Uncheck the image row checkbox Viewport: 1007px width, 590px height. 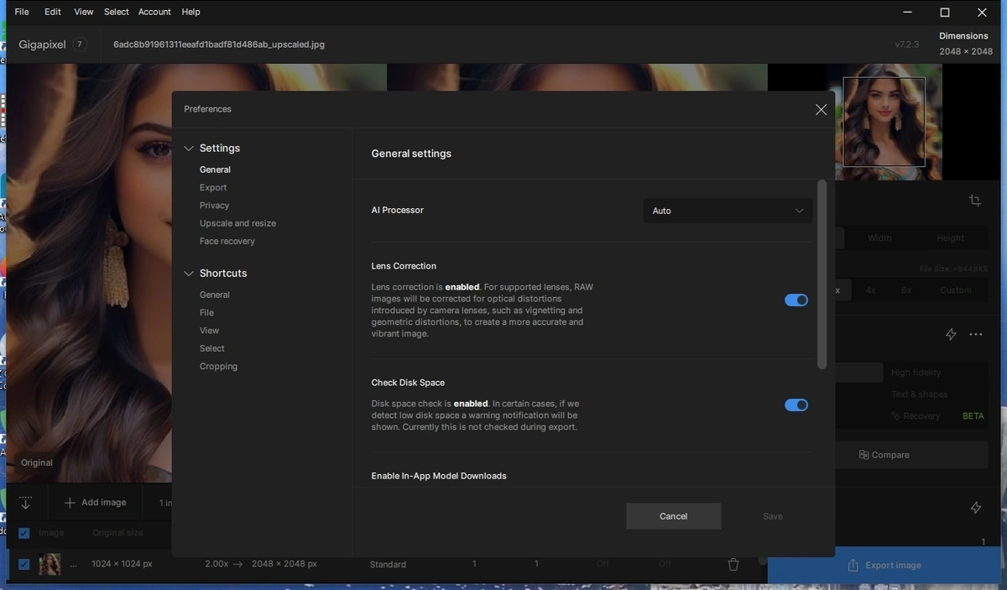tap(23, 564)
